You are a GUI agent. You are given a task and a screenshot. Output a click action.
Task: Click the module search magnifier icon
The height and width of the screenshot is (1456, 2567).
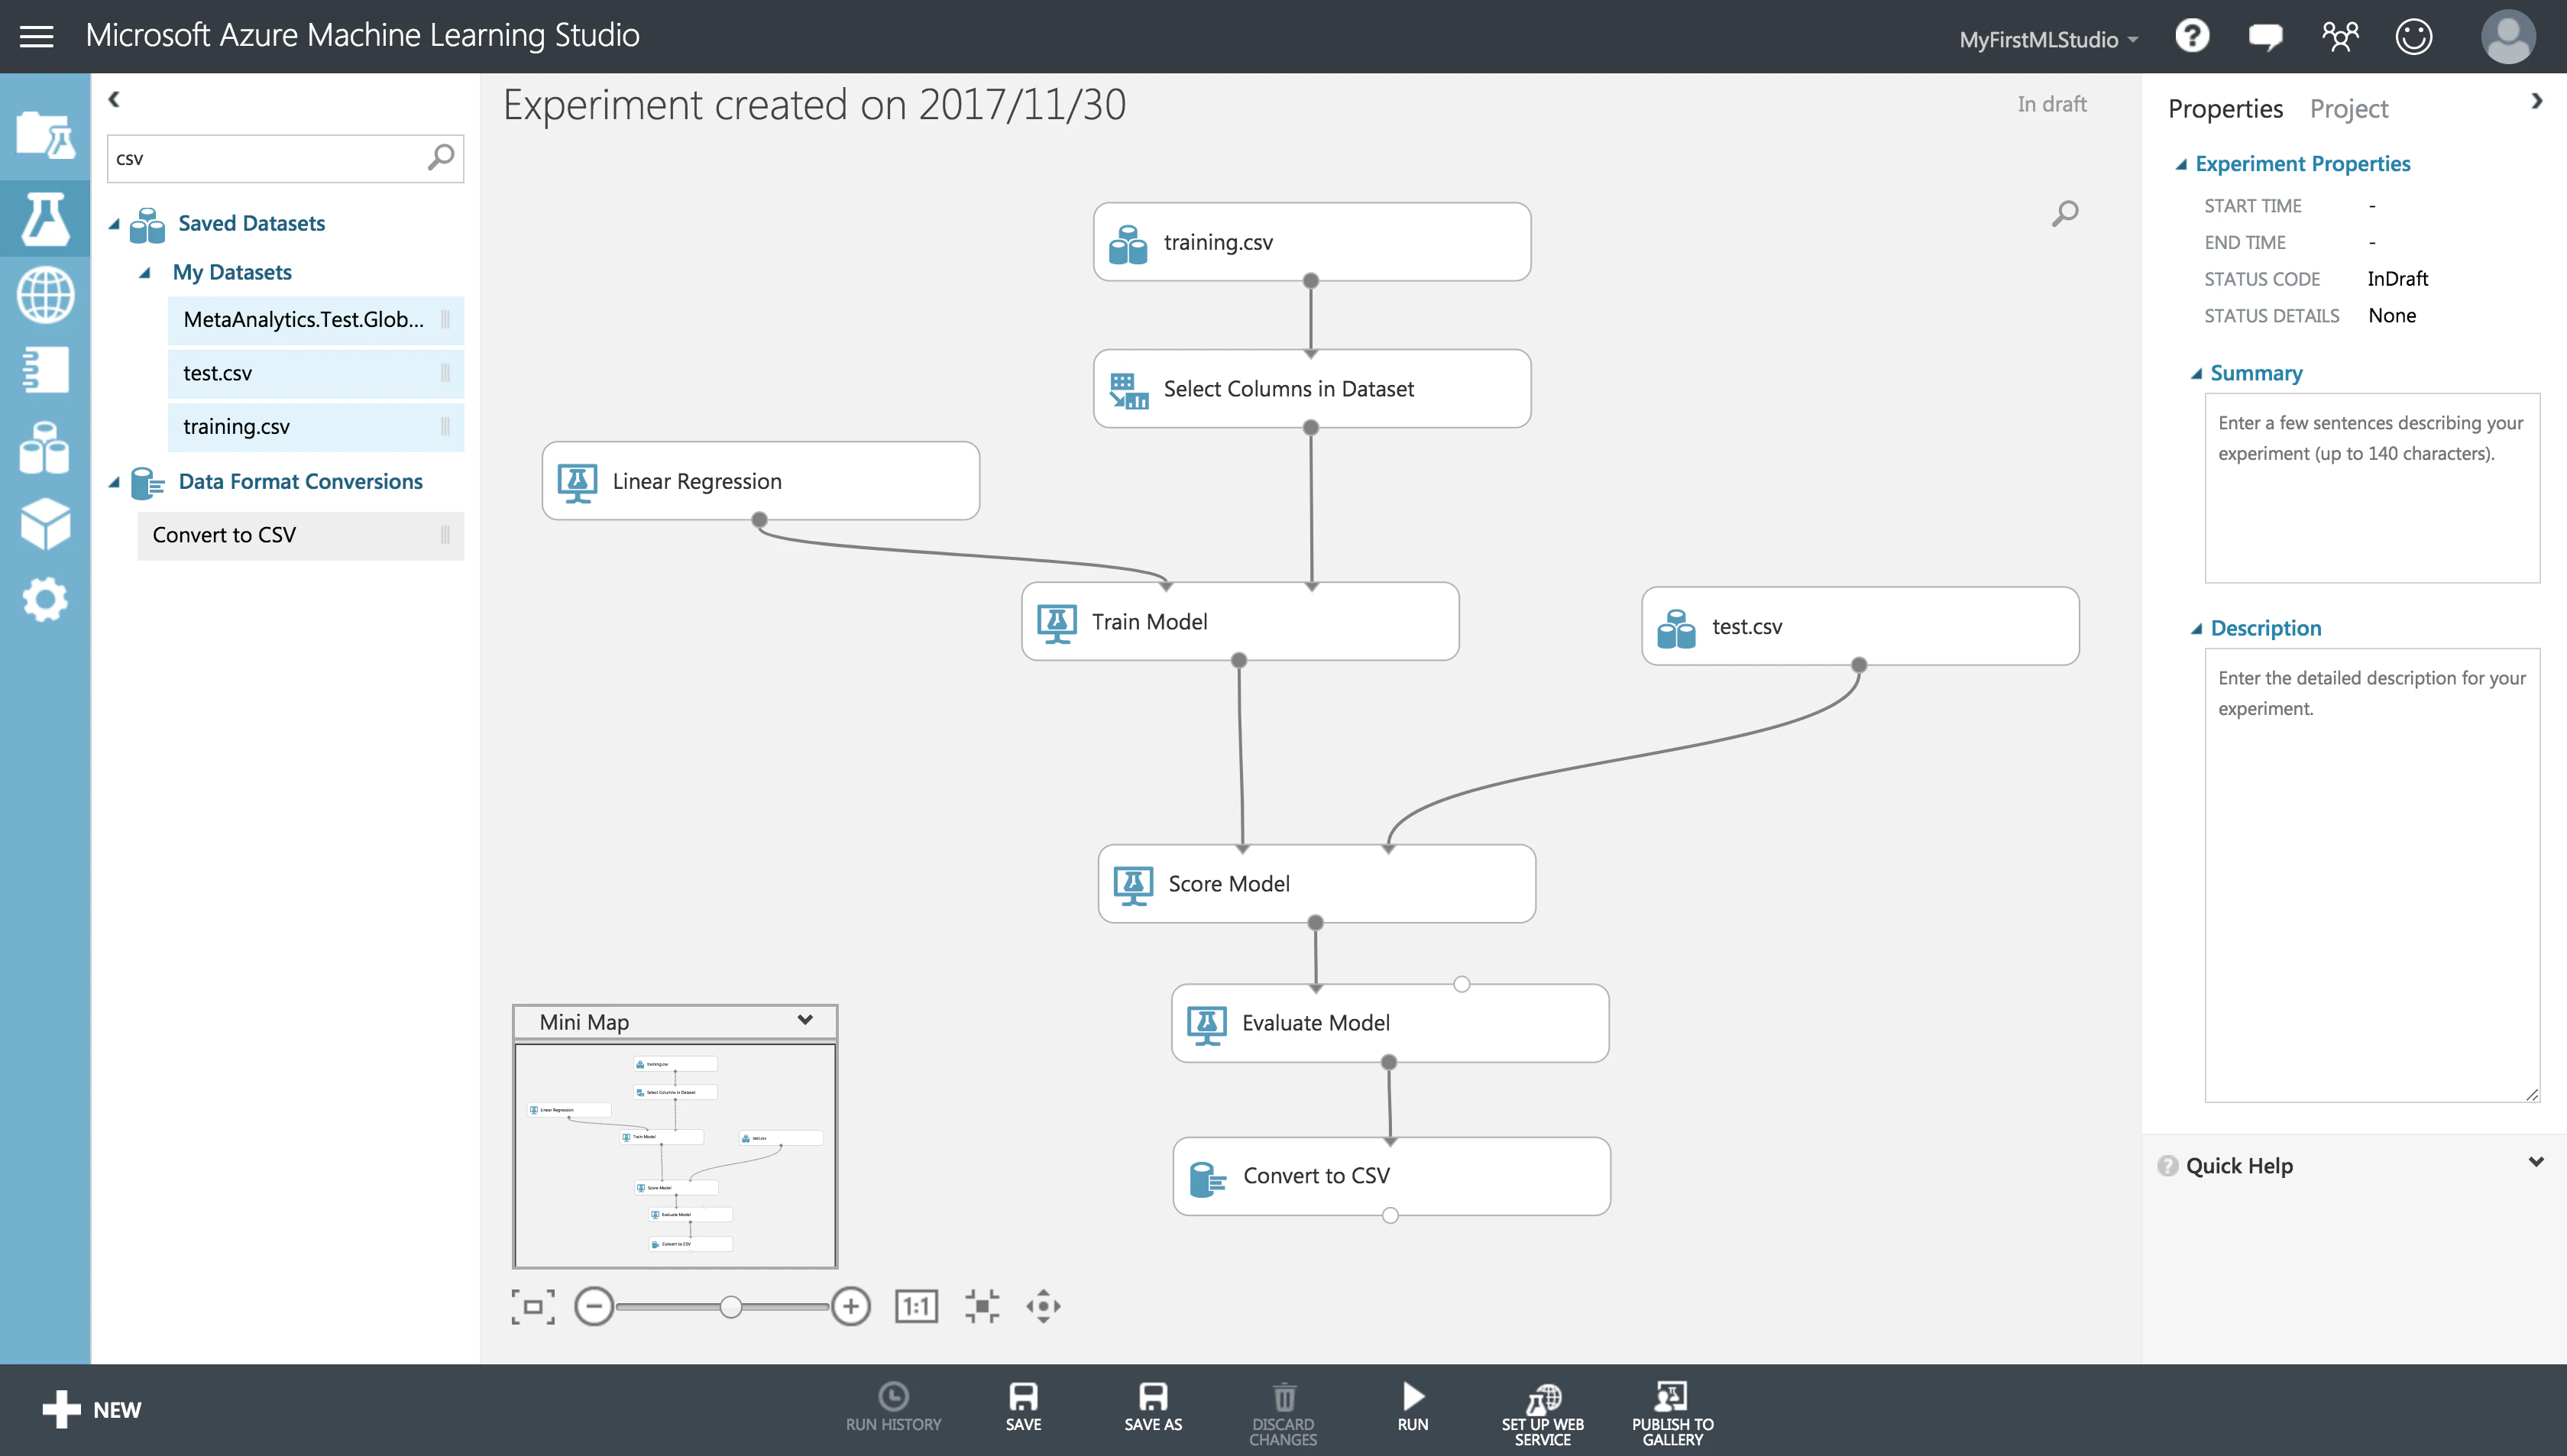tap(440, 158)
